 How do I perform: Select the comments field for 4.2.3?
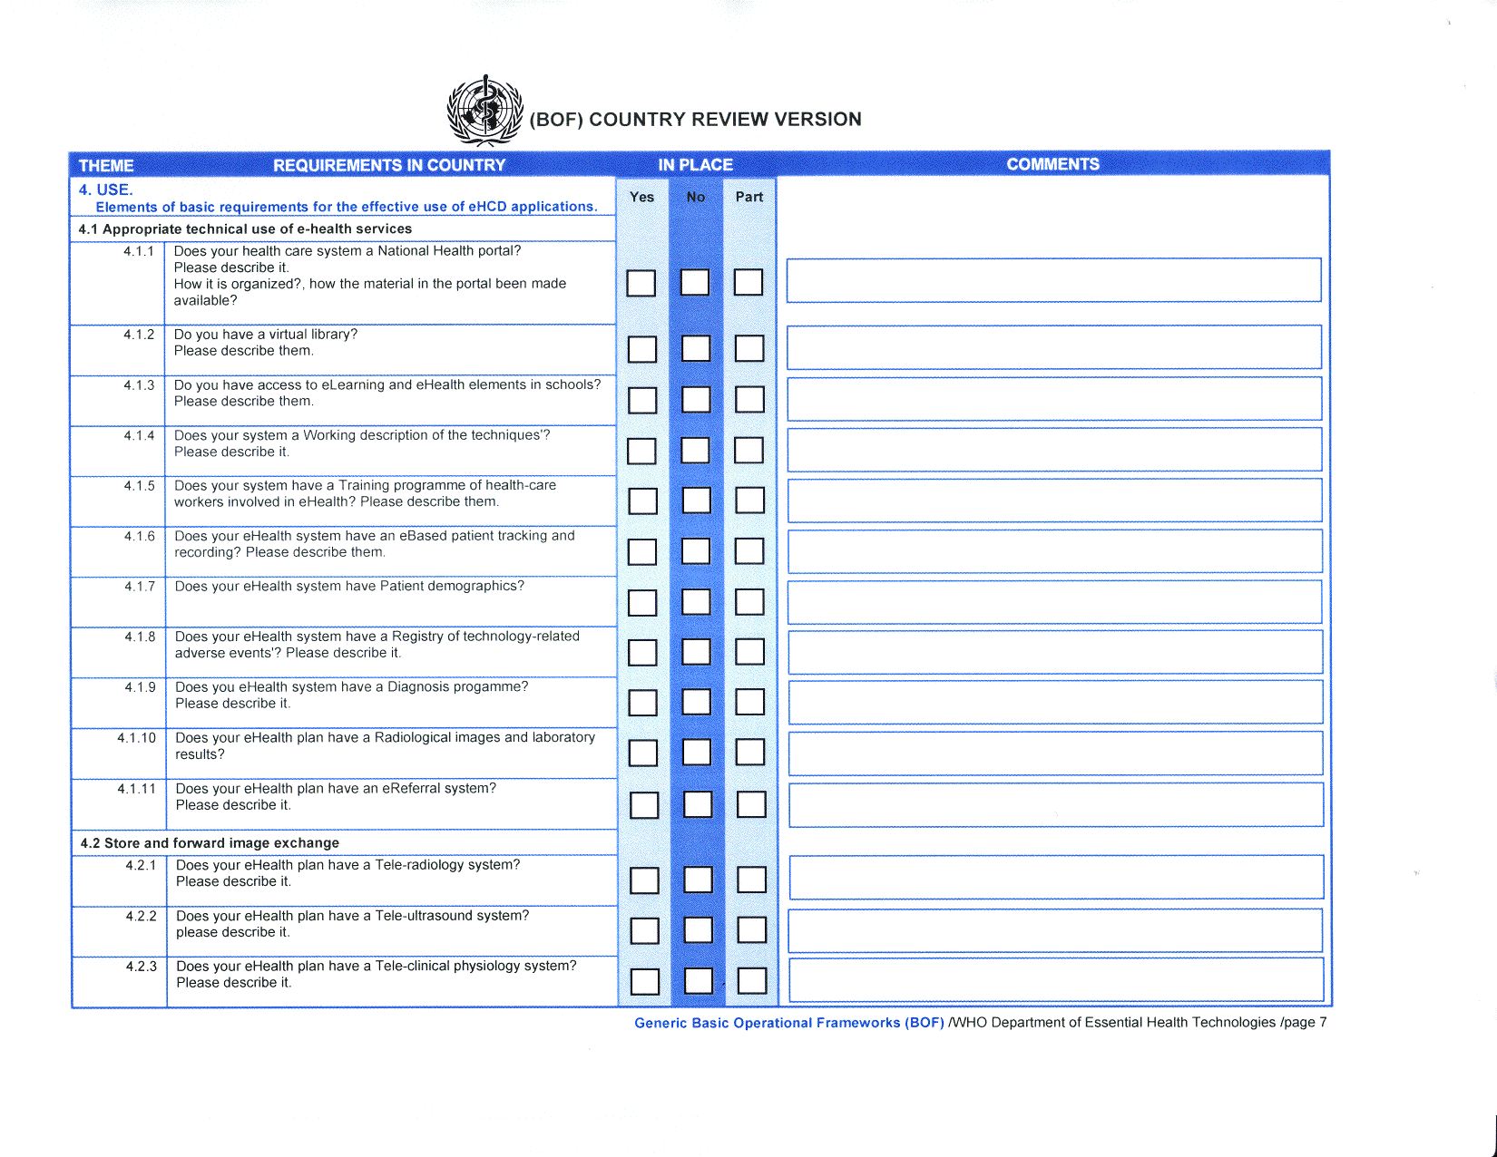click(1056, 980)
